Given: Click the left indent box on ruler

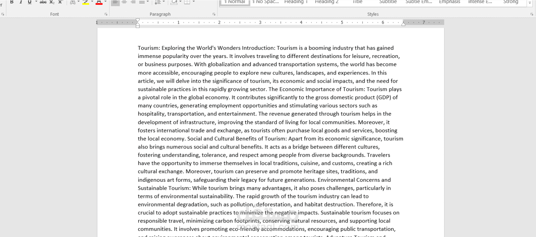Looking at the screenshot, I should [x=138, y=27].
